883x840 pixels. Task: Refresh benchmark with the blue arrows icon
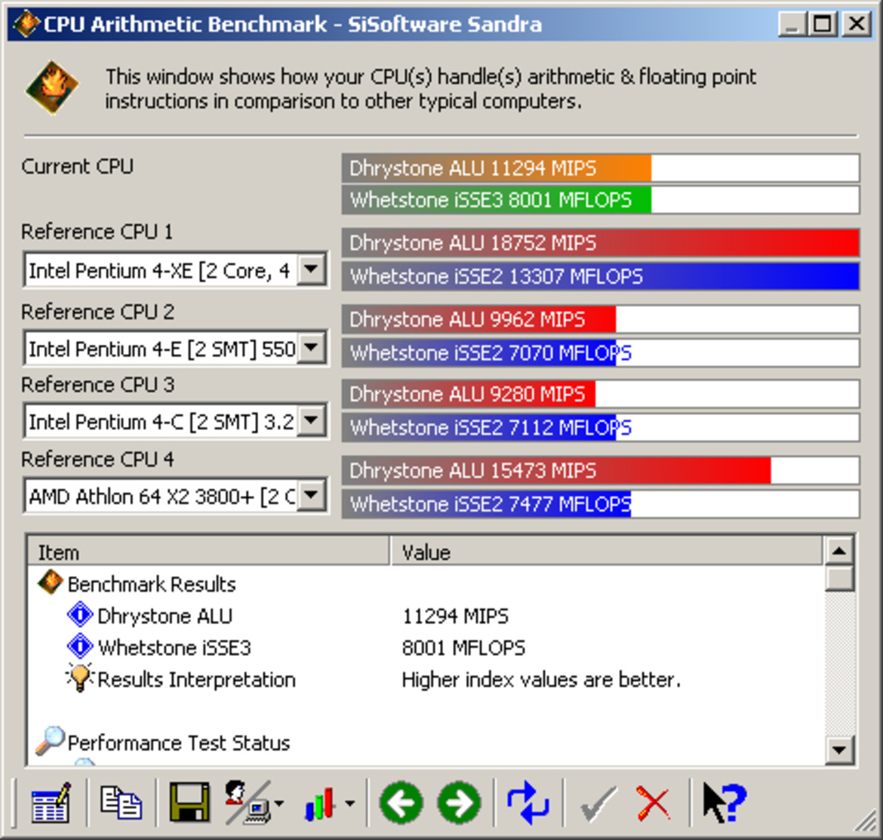(x=528, y=802)
